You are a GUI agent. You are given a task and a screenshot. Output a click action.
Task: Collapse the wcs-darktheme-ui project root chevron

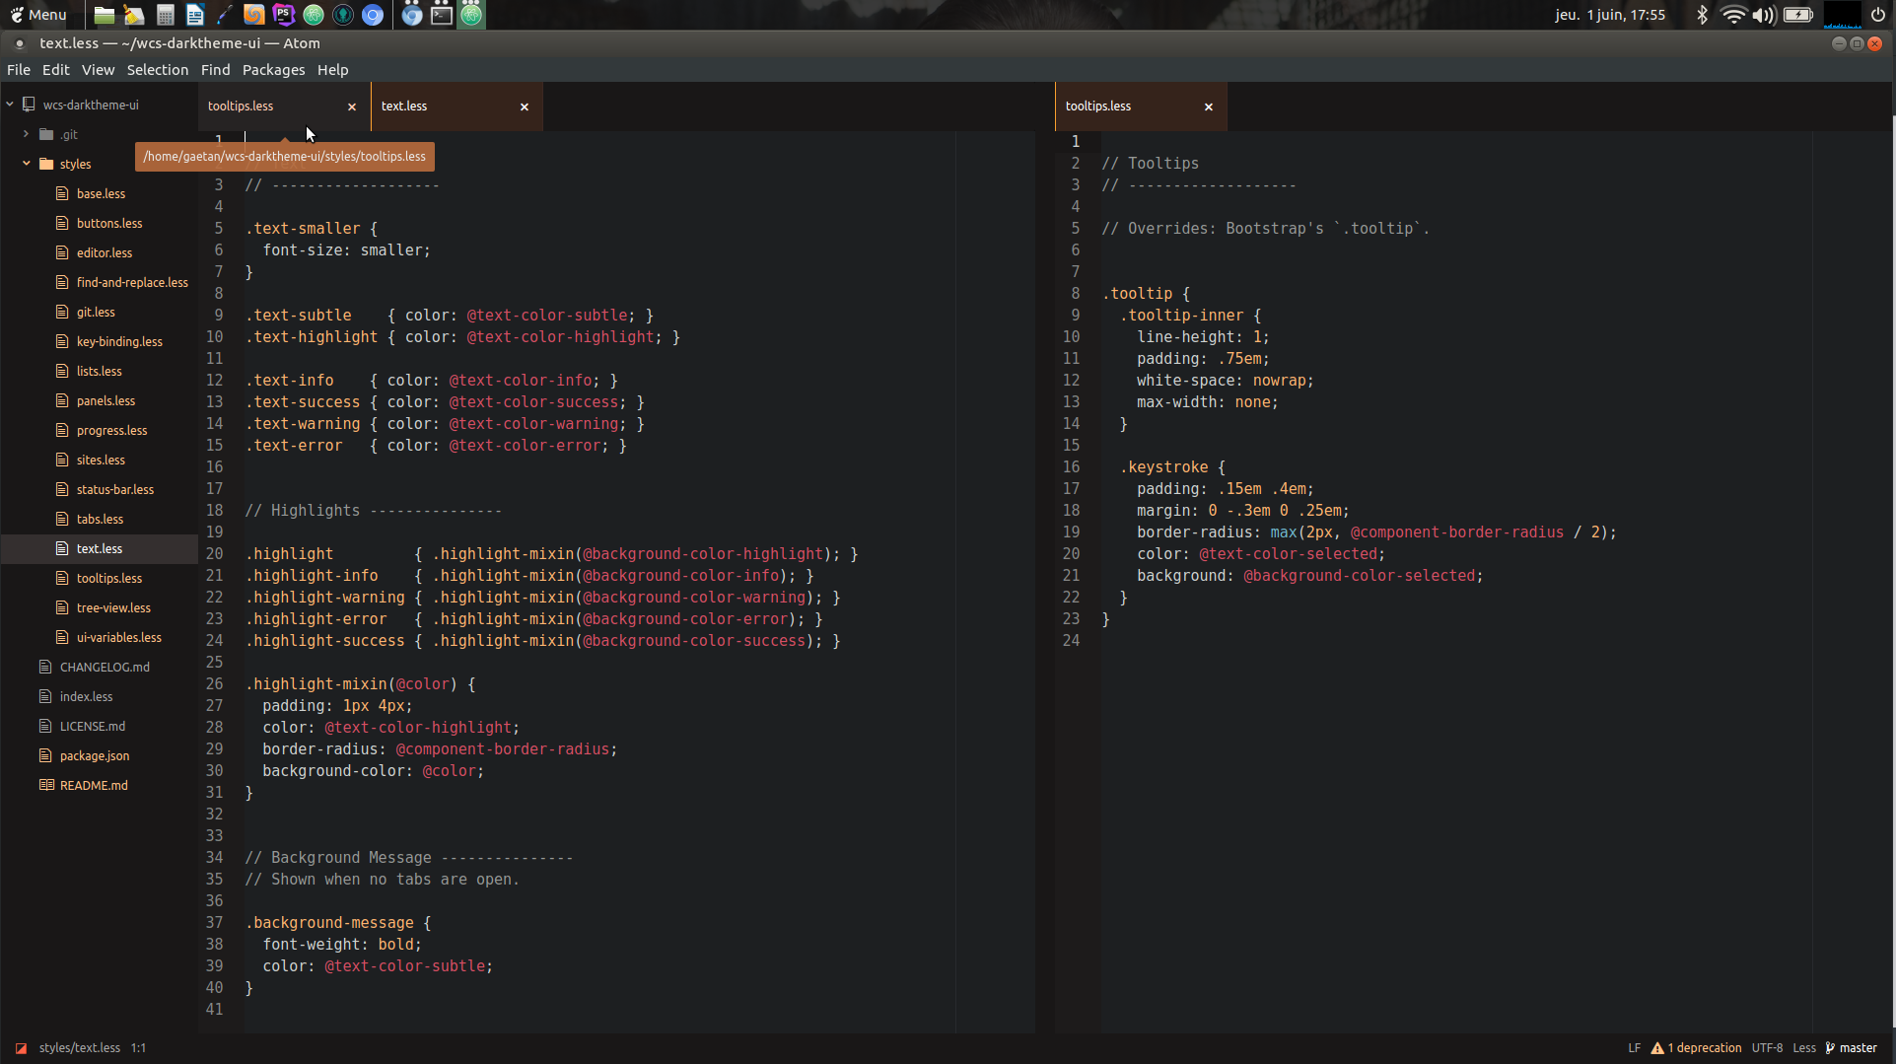tap(10, 105)
